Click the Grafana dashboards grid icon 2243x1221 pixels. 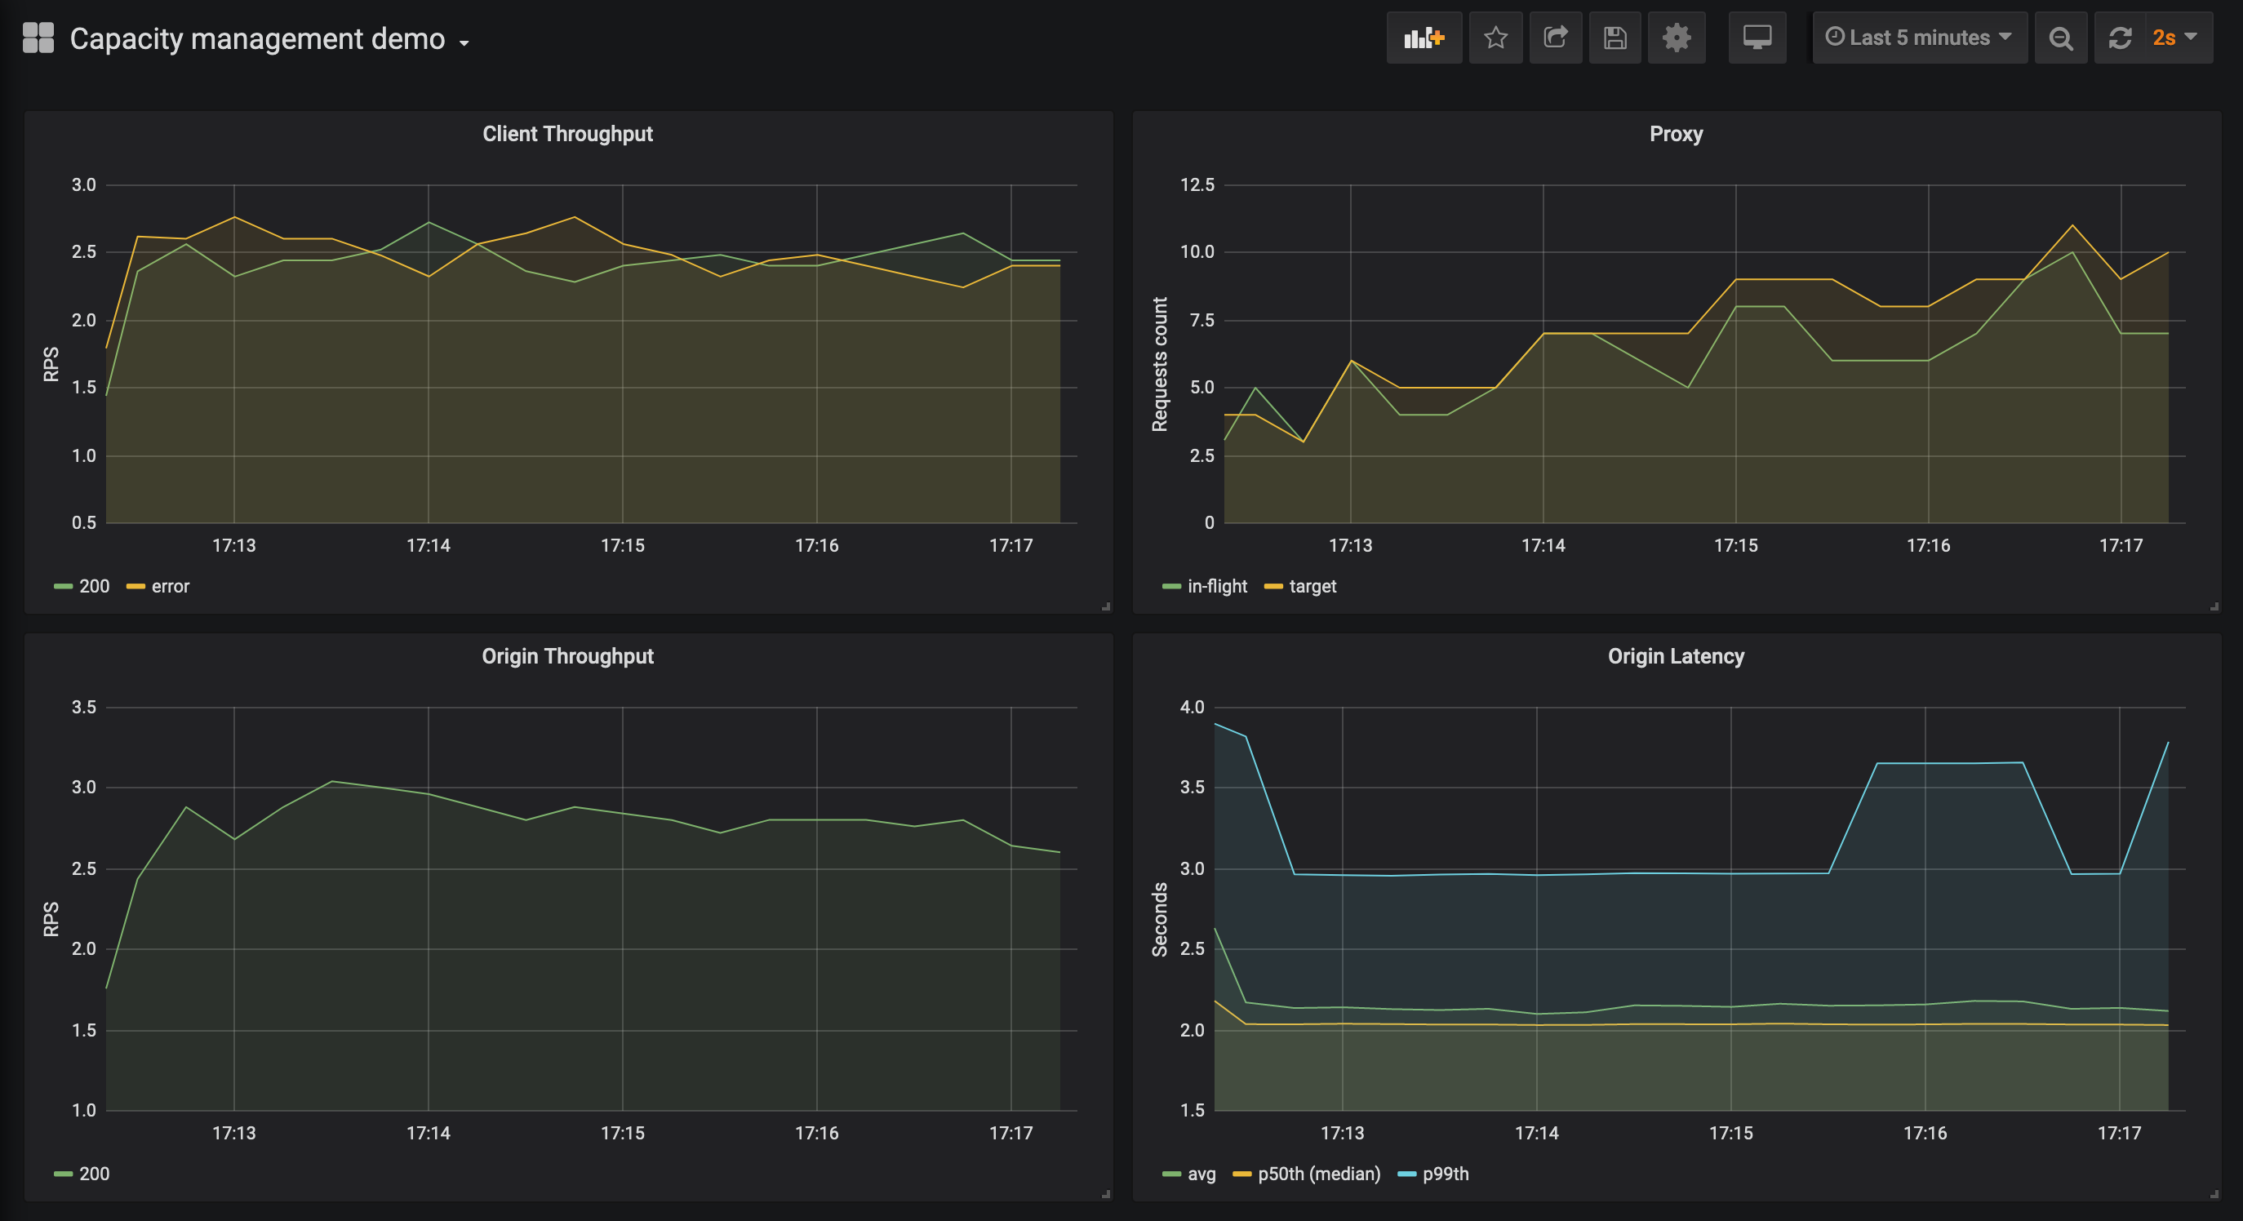point(38,38)
